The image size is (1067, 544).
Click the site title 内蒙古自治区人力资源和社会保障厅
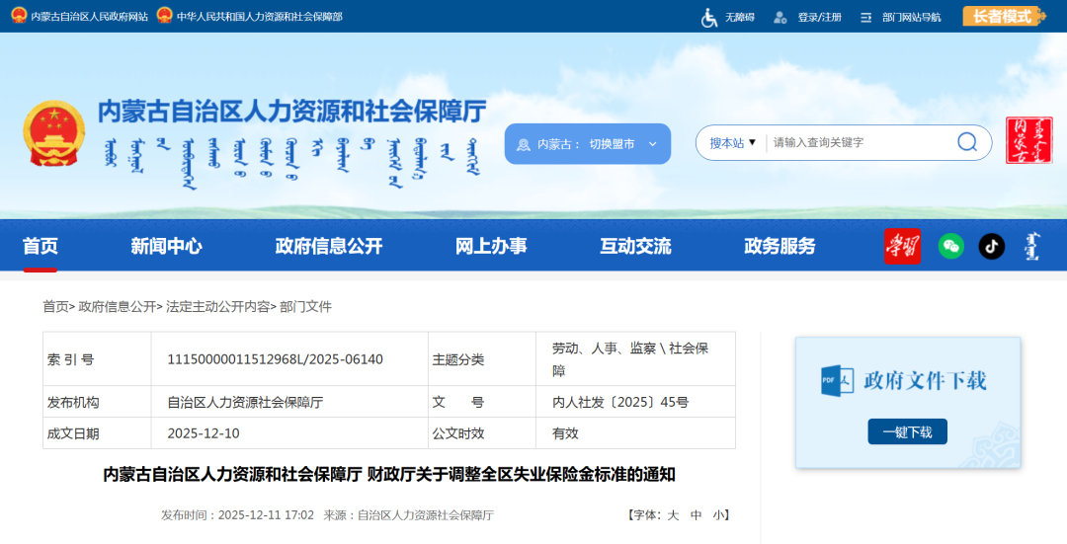click(x=291, y=112)
